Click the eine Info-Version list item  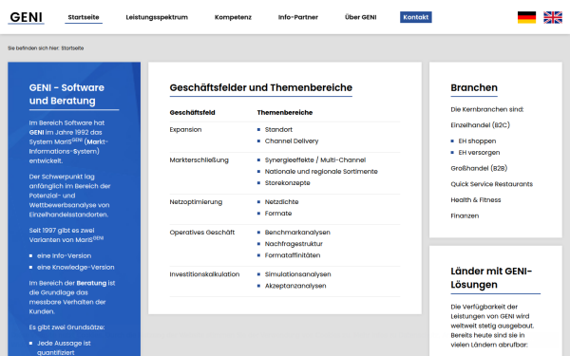(x=64, y=255)
